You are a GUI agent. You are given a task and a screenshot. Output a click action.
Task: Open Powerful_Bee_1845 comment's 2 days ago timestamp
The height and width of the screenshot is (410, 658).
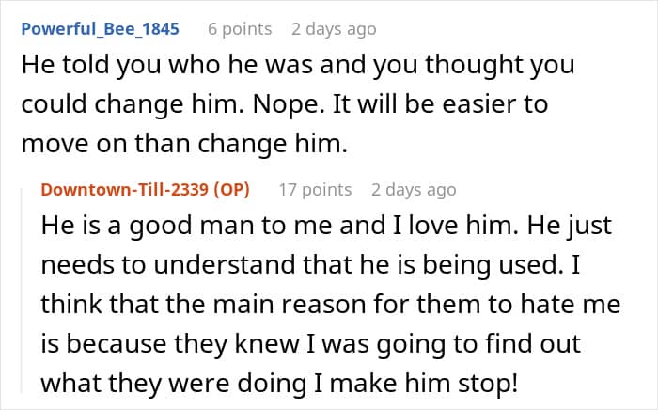tap(334, 29)
